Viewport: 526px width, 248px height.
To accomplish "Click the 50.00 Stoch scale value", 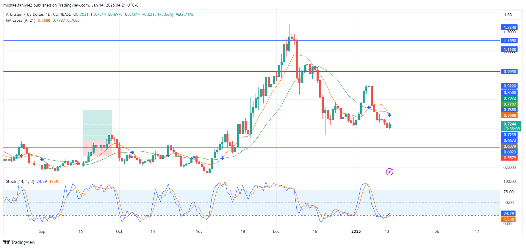I will click(x=508, y=203).
